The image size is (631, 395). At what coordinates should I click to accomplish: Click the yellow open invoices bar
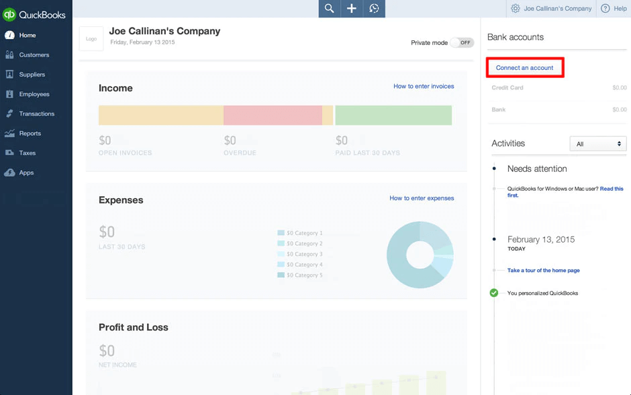161,115
